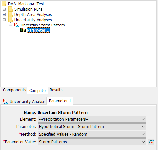Click the Uncertain Storm Pattern analysis icon
Viewport: 158px width, 150px height.
click(x=17, y=25)
